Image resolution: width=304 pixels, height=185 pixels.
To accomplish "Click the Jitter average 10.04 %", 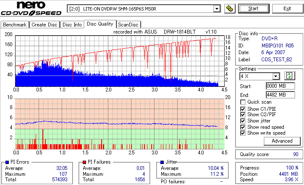I will (216, 168).
